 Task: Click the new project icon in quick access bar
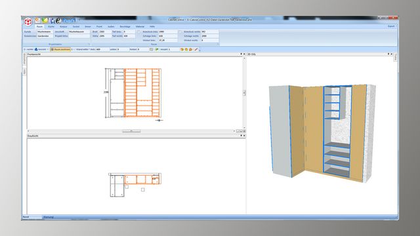pos(37,20)
